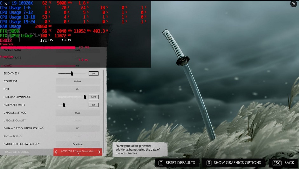Select the Anti-Aliasing label

click(12, 136)
